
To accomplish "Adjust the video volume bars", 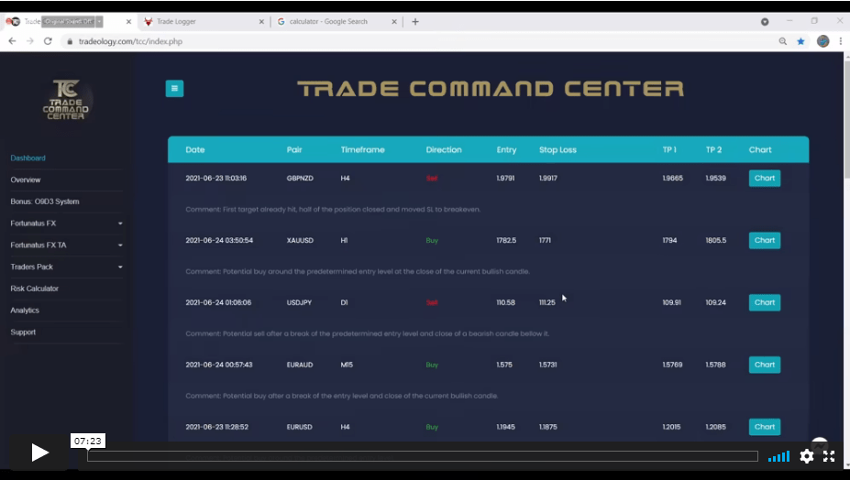I will (778, 456).
